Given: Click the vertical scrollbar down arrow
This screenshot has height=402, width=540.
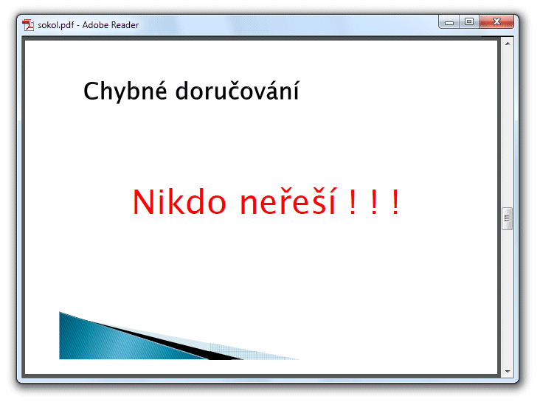Looking at the screenshot, I should [508, 371].
